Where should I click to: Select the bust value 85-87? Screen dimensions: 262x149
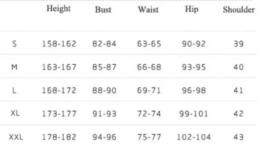tap(104, 67)
